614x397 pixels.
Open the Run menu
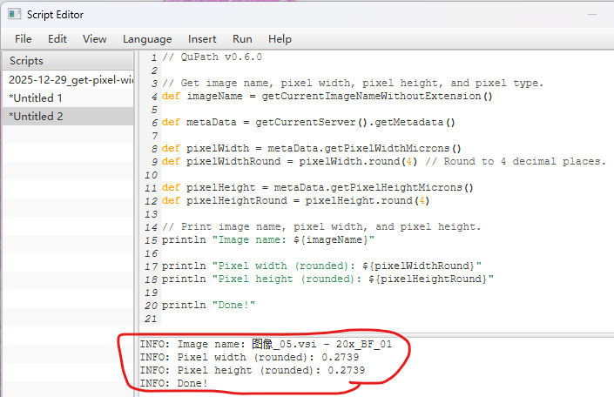tap(242, 39)
